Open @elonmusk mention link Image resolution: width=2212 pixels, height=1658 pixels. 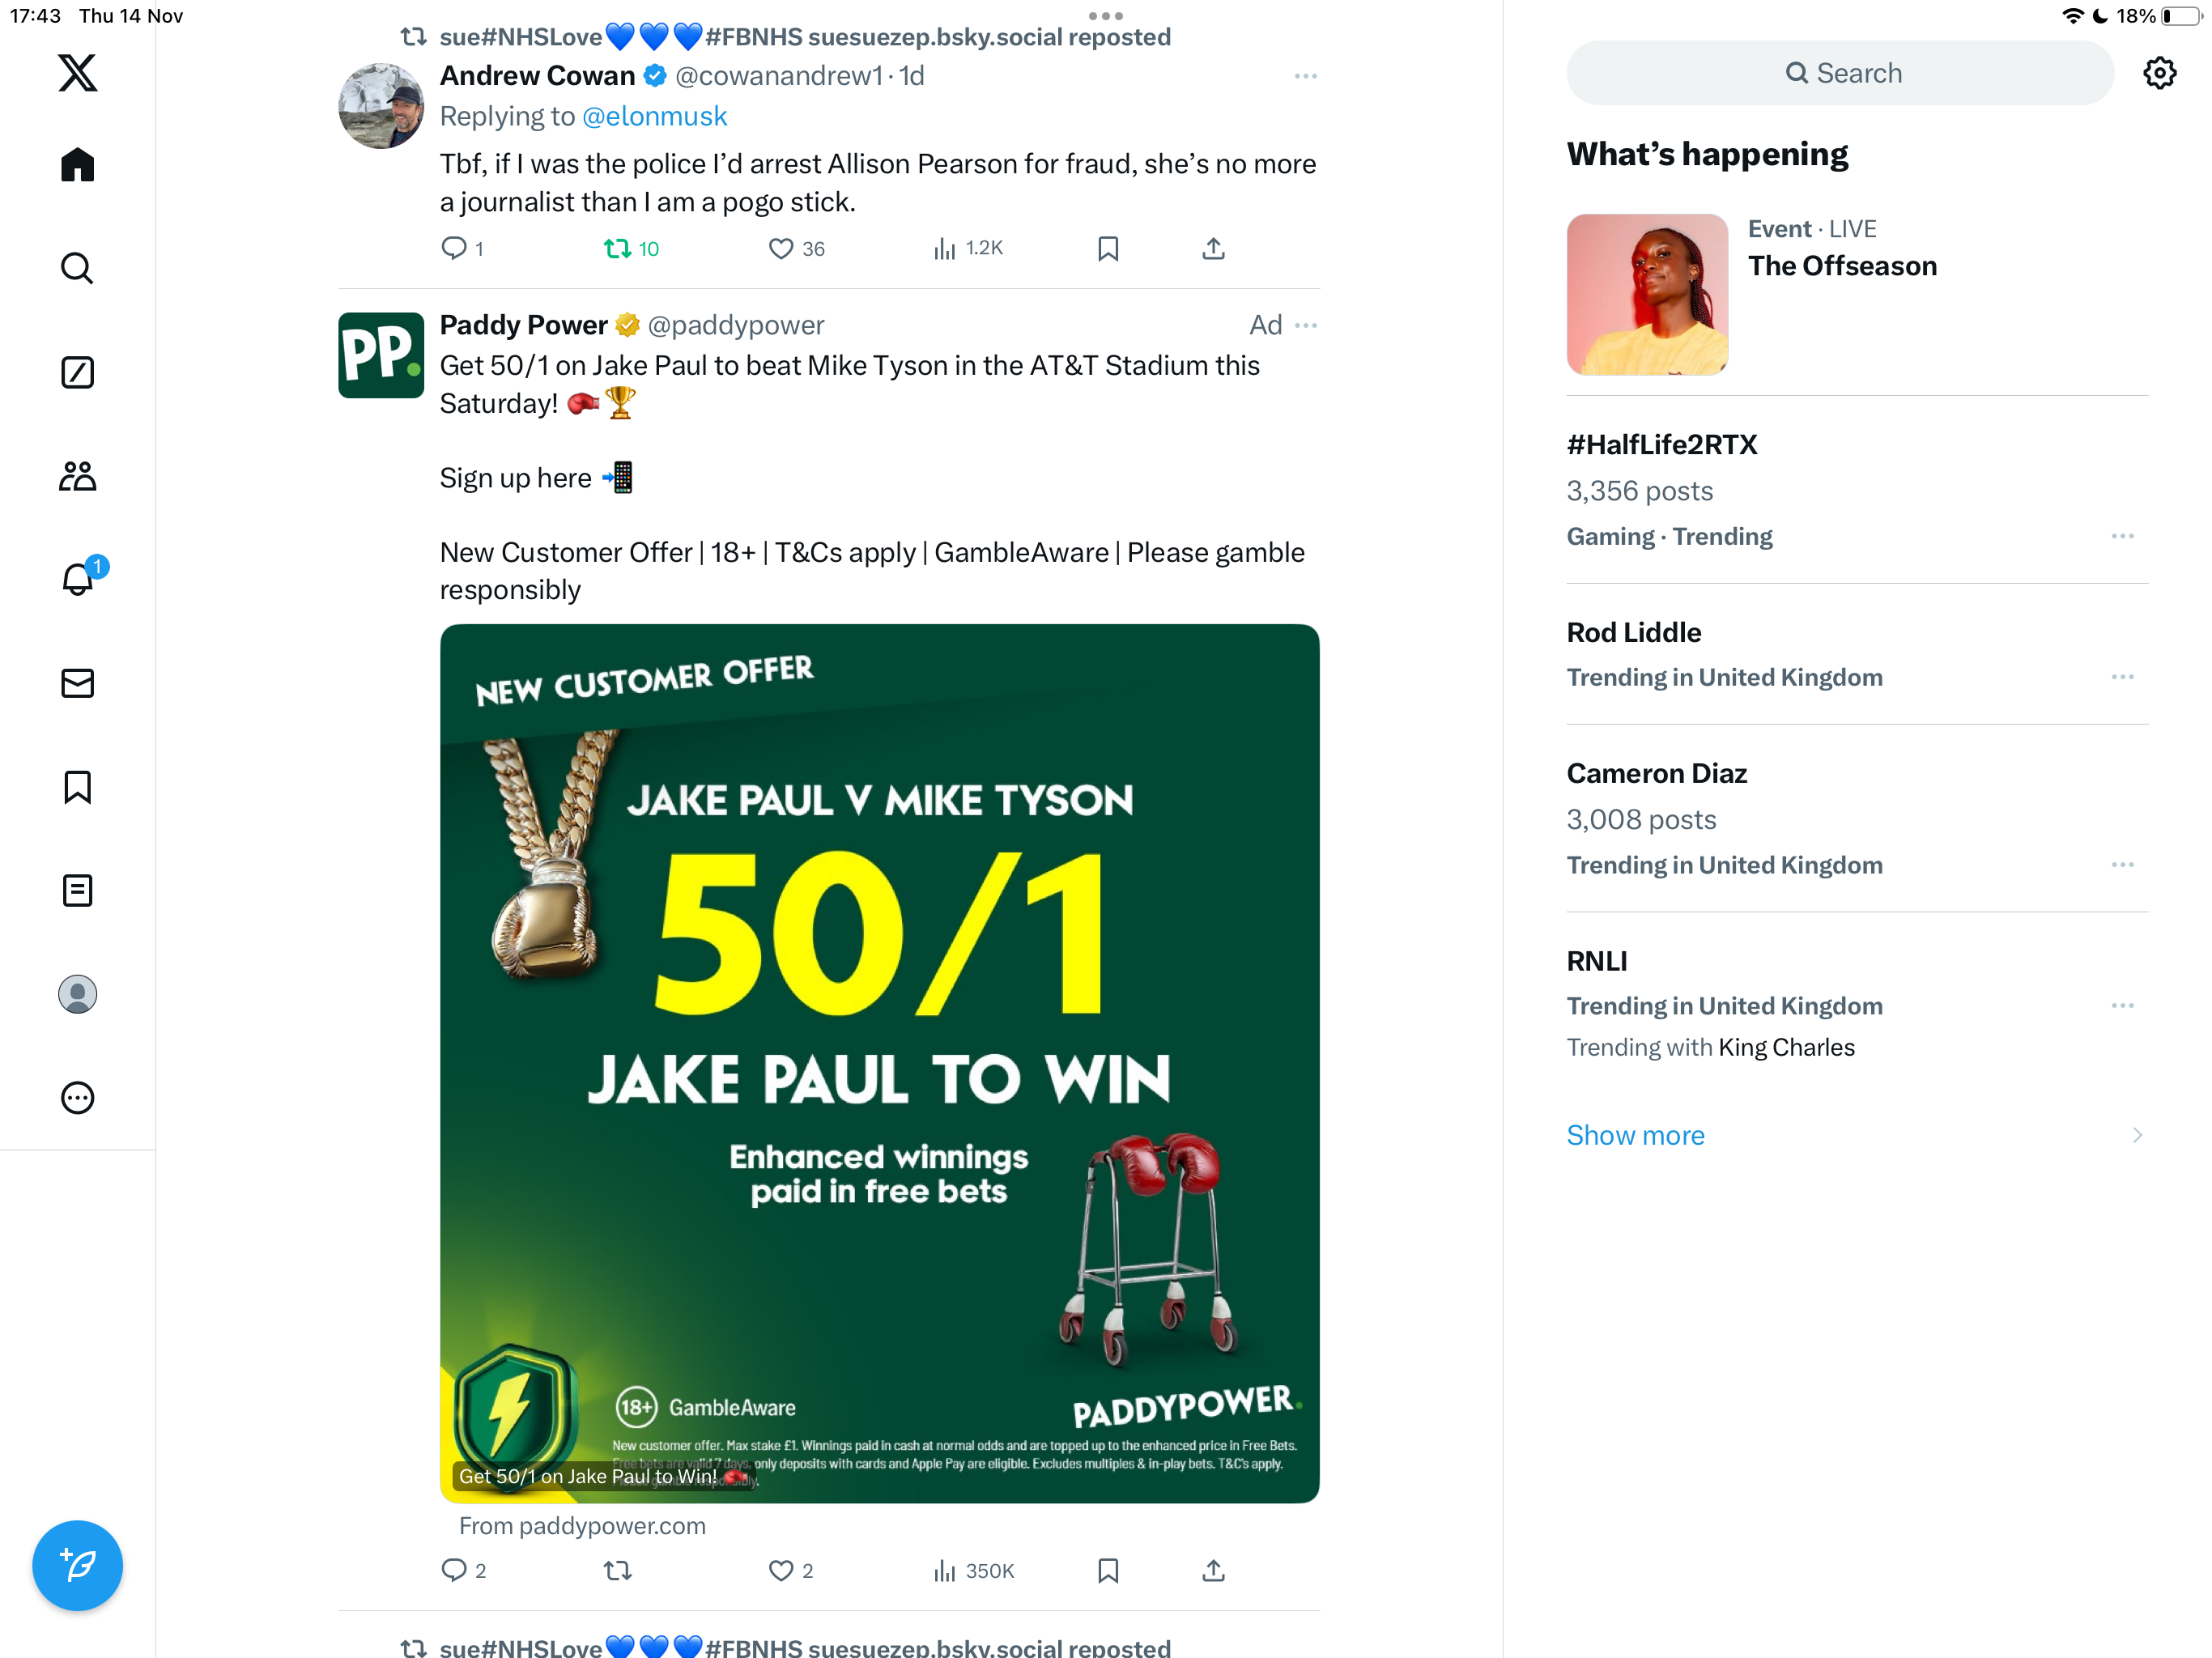tap(654, 116)
